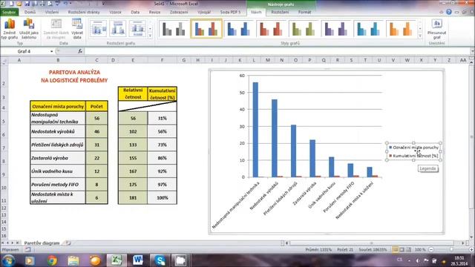Switch to Normal view in status bar
Viewport: 475px width, 267px height.
[x=395, y=250]
